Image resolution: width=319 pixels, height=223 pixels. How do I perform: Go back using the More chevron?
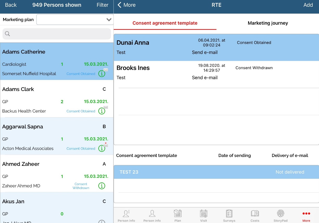point(126,5)
